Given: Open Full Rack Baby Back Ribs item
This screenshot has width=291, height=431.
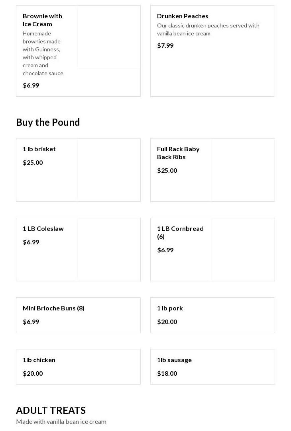Looking at the screenshot, I should (x=178, y=153).
